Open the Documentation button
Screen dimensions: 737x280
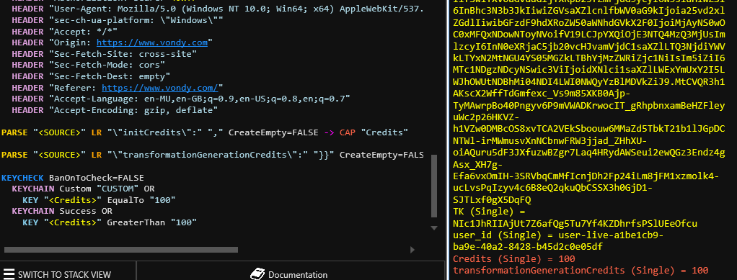coord(288,274)
